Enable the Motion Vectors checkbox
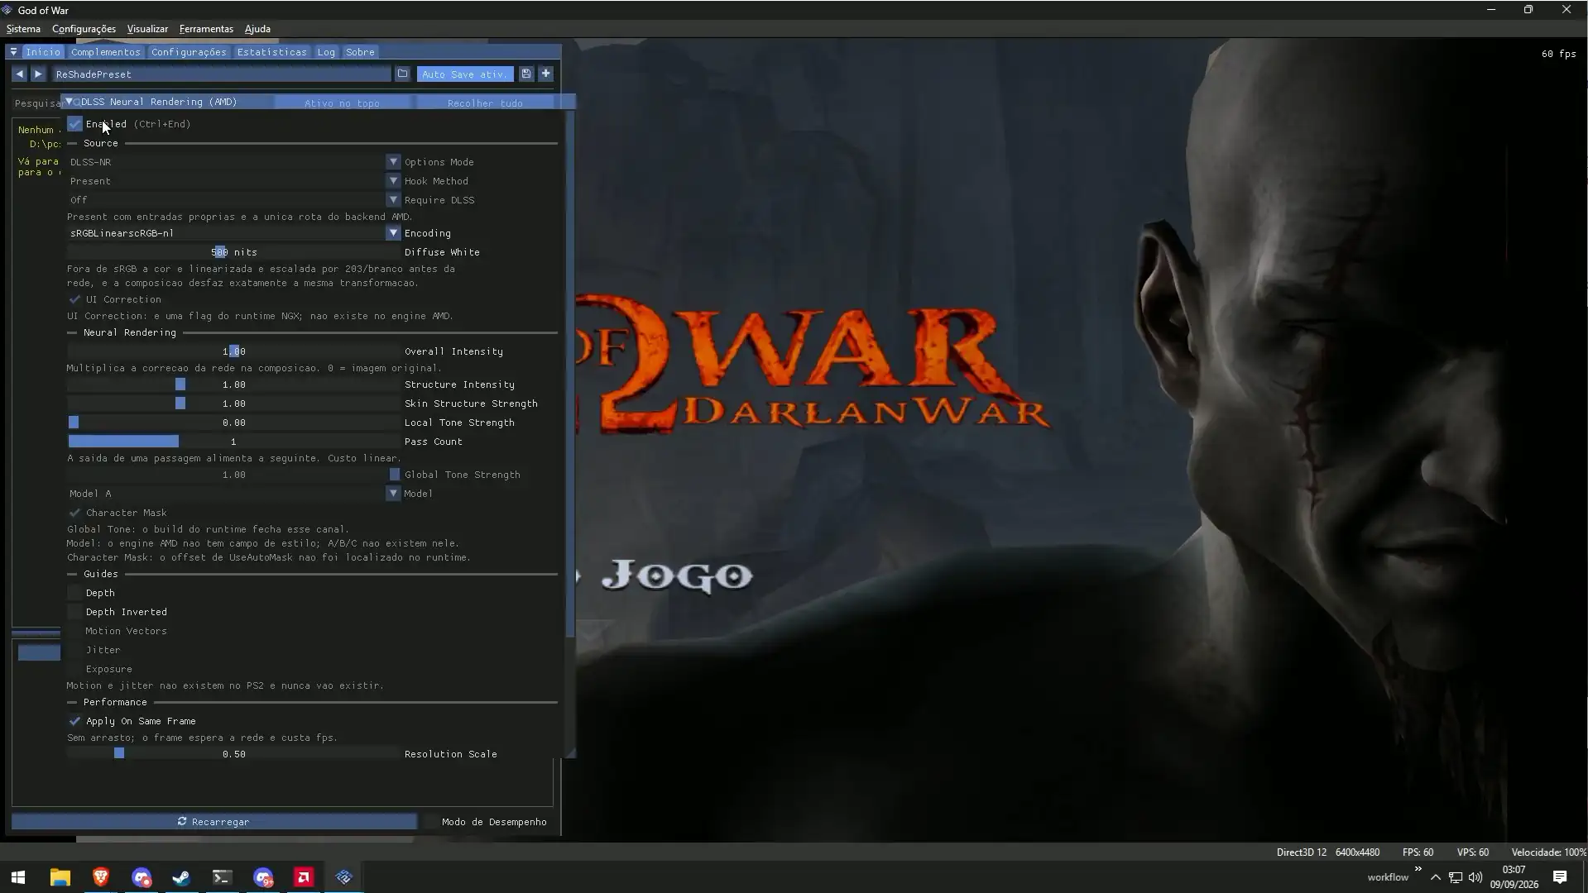The height and width of the screenshot is (893, 1588). [x=74, y=631]
